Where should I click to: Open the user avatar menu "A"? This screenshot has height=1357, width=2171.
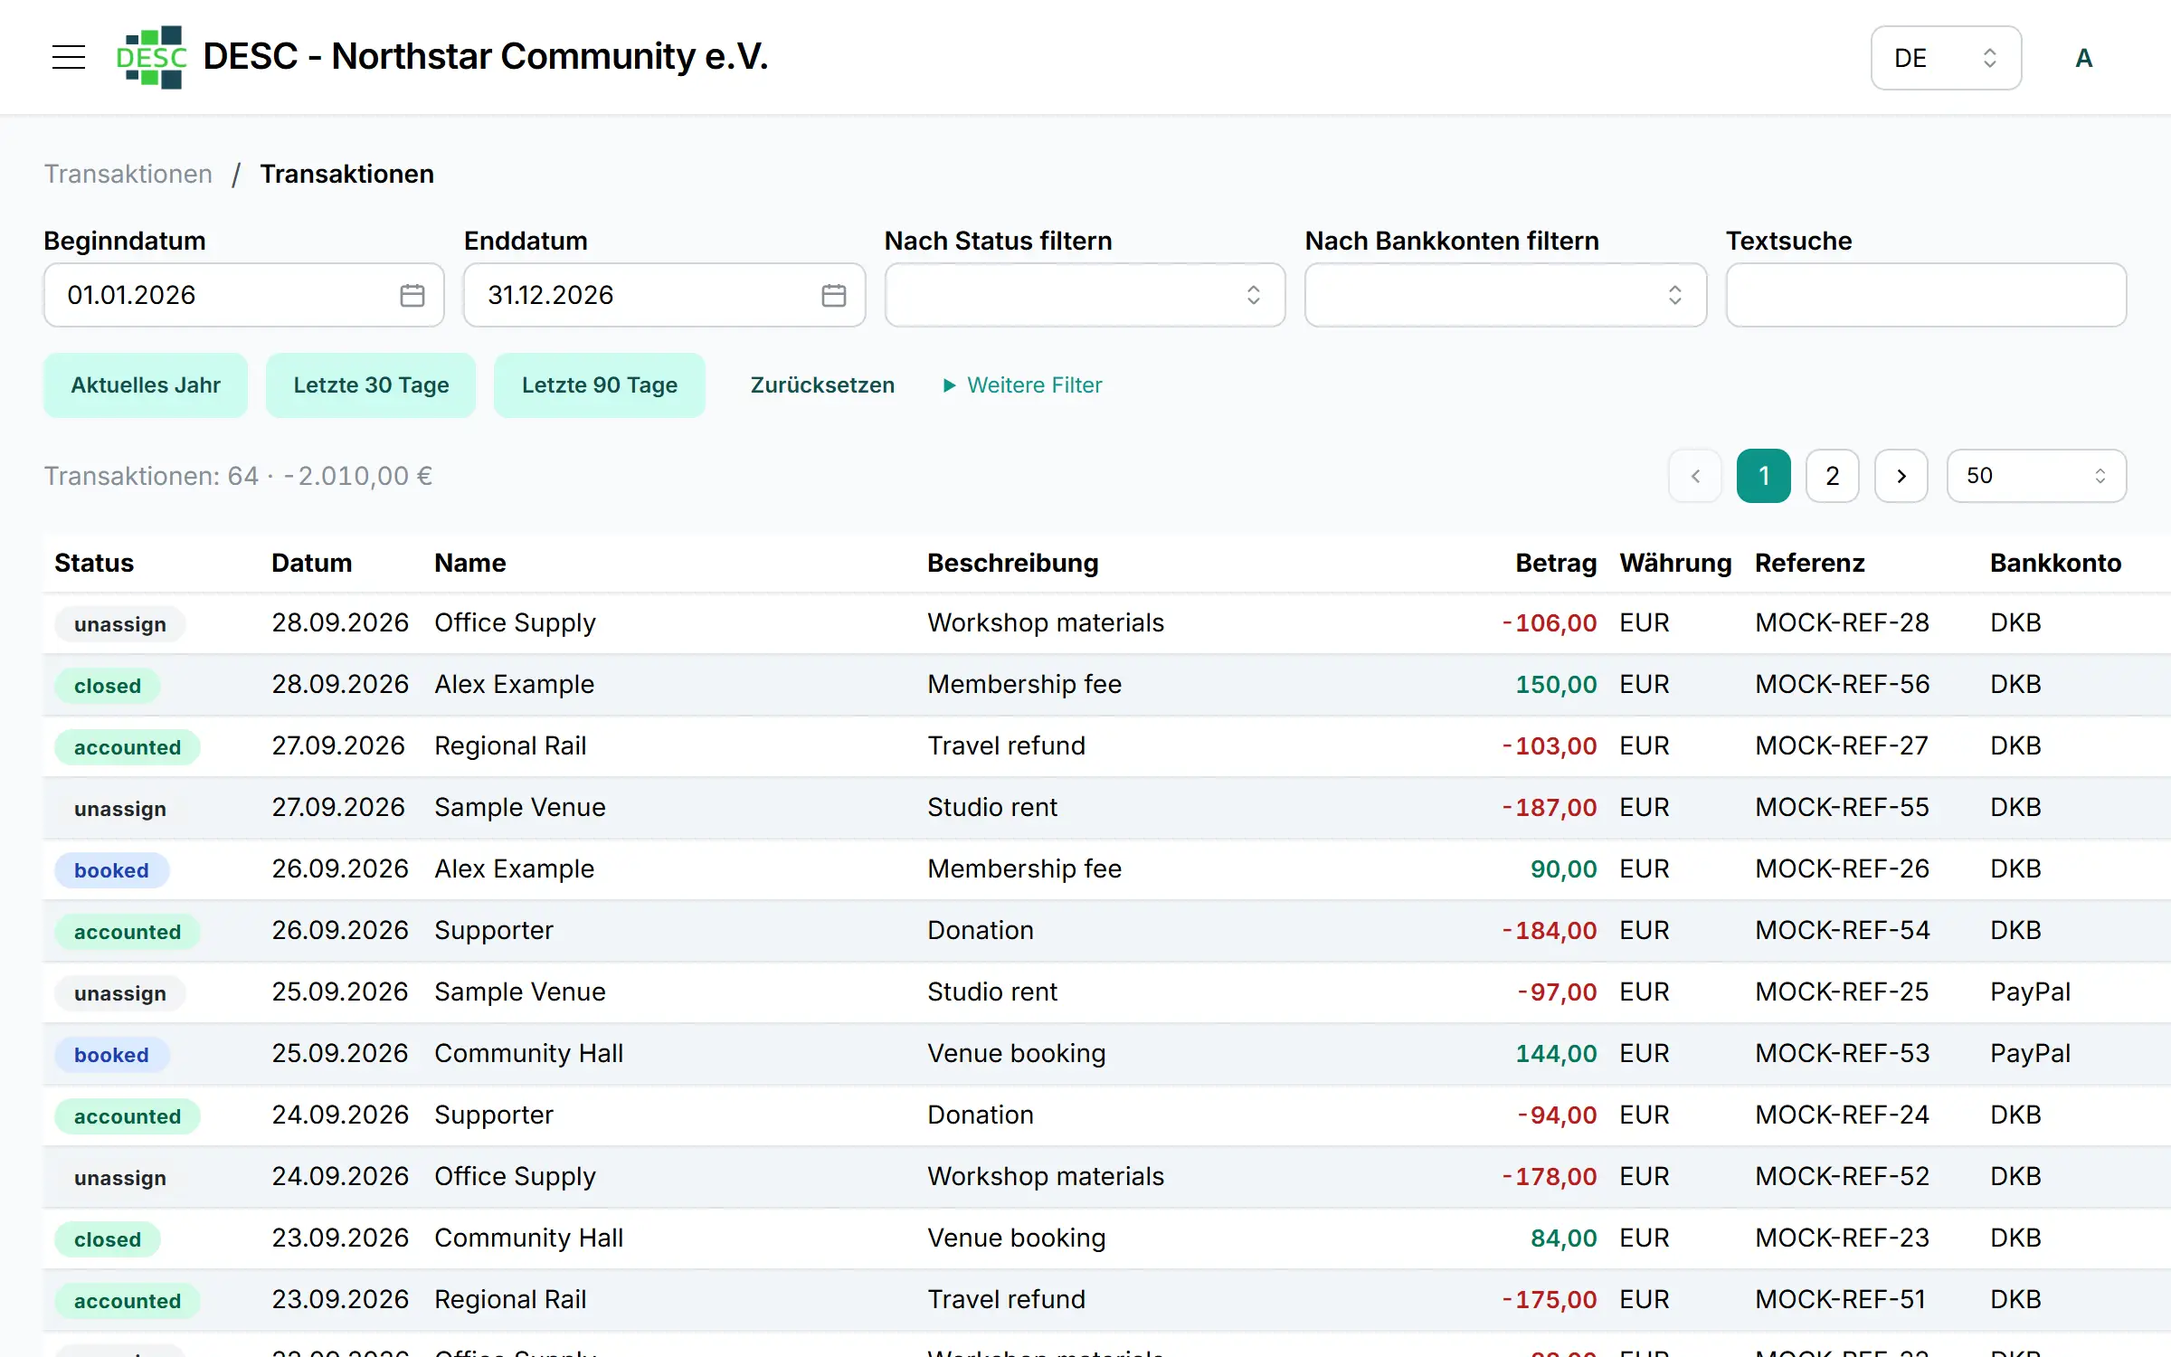coord(2083,58)
